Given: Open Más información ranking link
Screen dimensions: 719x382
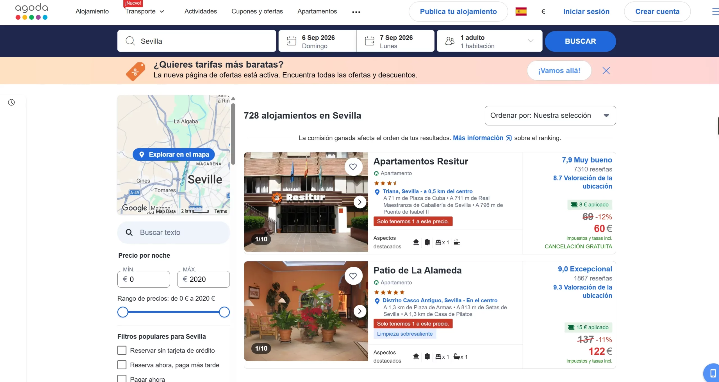Looking at the screenshot, I should coord(482,138).
